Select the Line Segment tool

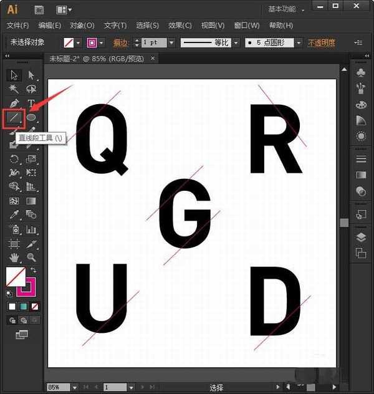[x=14, y=117]
